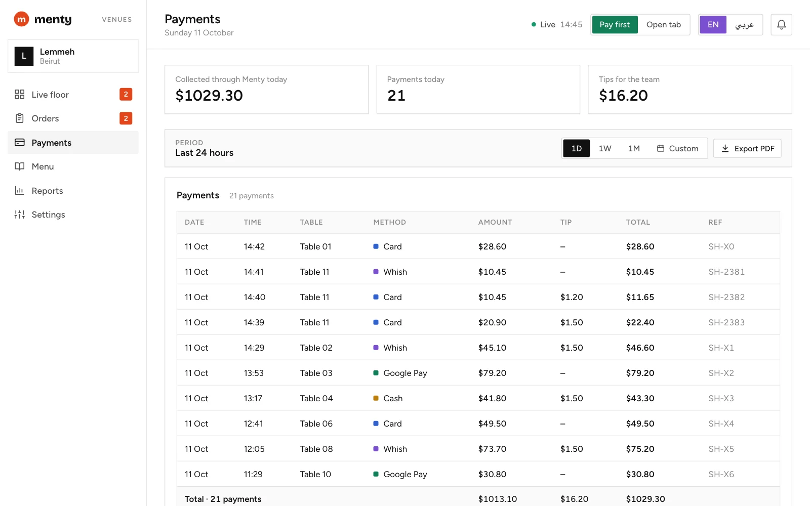Switch to Pay first mode
Viewport: 810px width, 506px height.
(x=615, y=24)
